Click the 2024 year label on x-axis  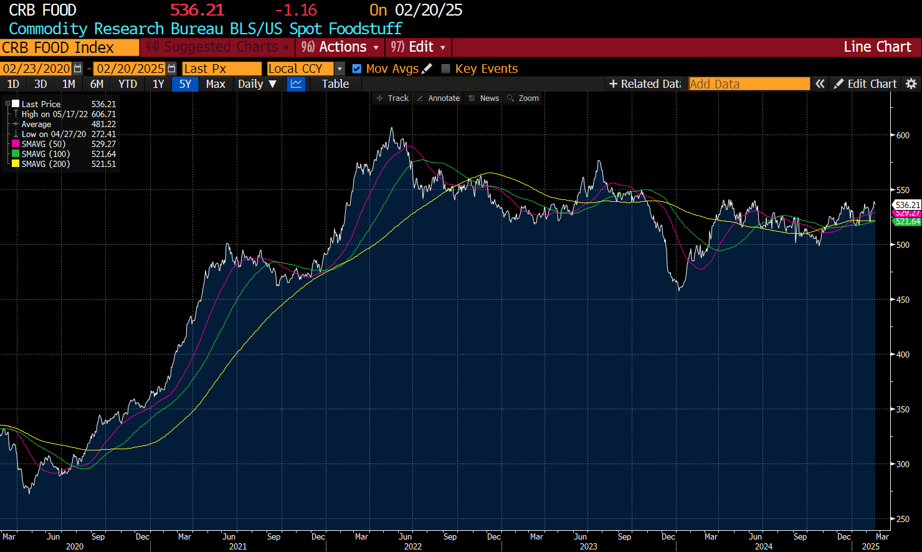click(x=763, y=546)
